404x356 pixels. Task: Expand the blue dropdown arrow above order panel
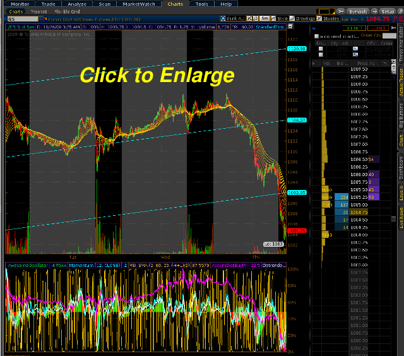pyautogui.click(x=312, y=29)
